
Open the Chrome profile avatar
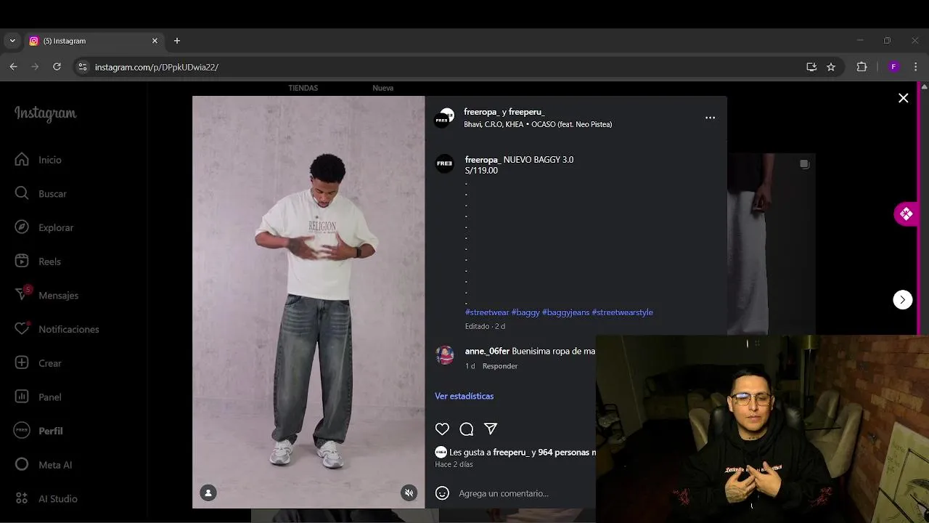click(893, 67)
